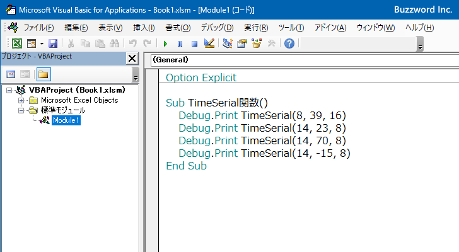This screenshot has height=252, width=459.
Task: Toggle Folders view in project pane
Action: [44, 74]
